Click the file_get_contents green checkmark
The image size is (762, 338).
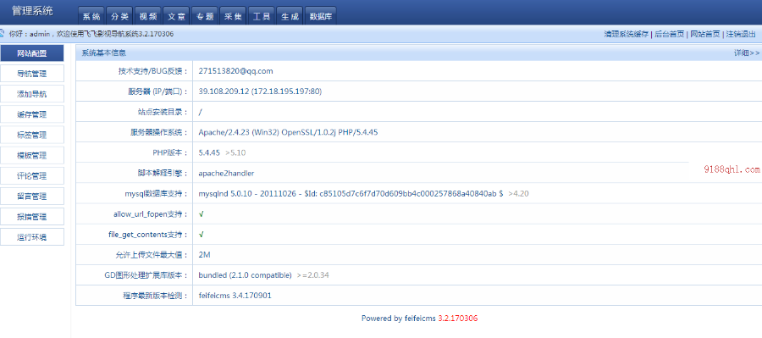coord(202,235)
